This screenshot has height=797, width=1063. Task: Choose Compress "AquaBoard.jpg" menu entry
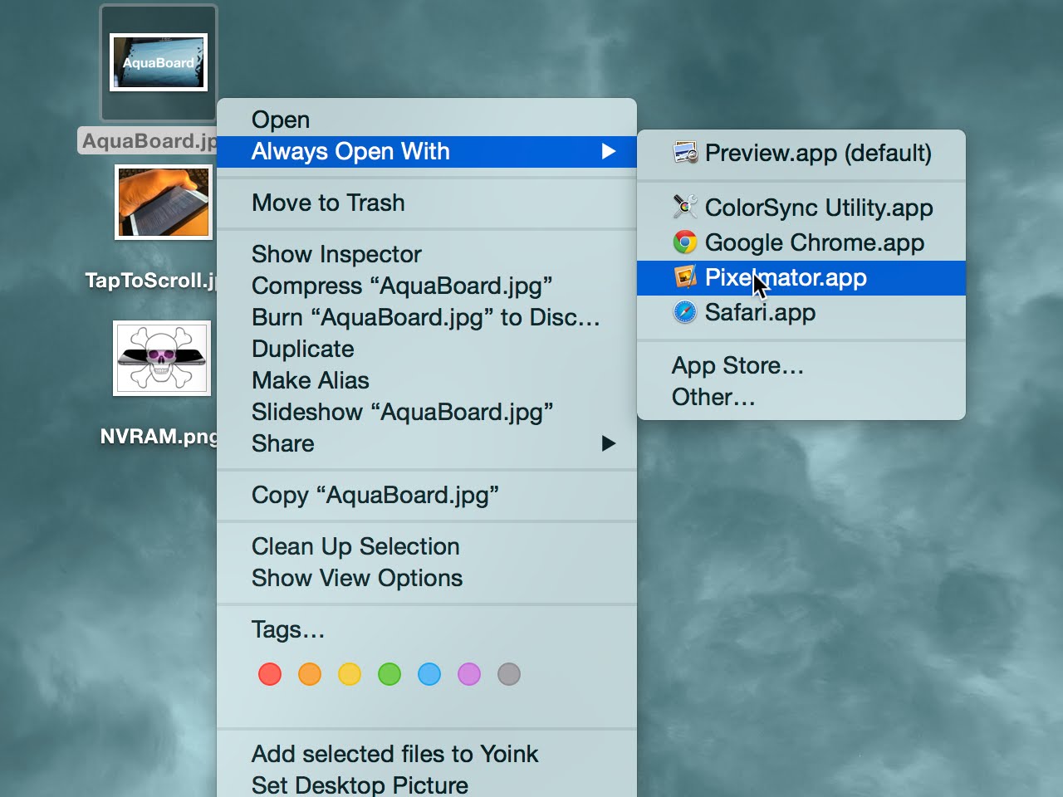(x=402, y=286)
